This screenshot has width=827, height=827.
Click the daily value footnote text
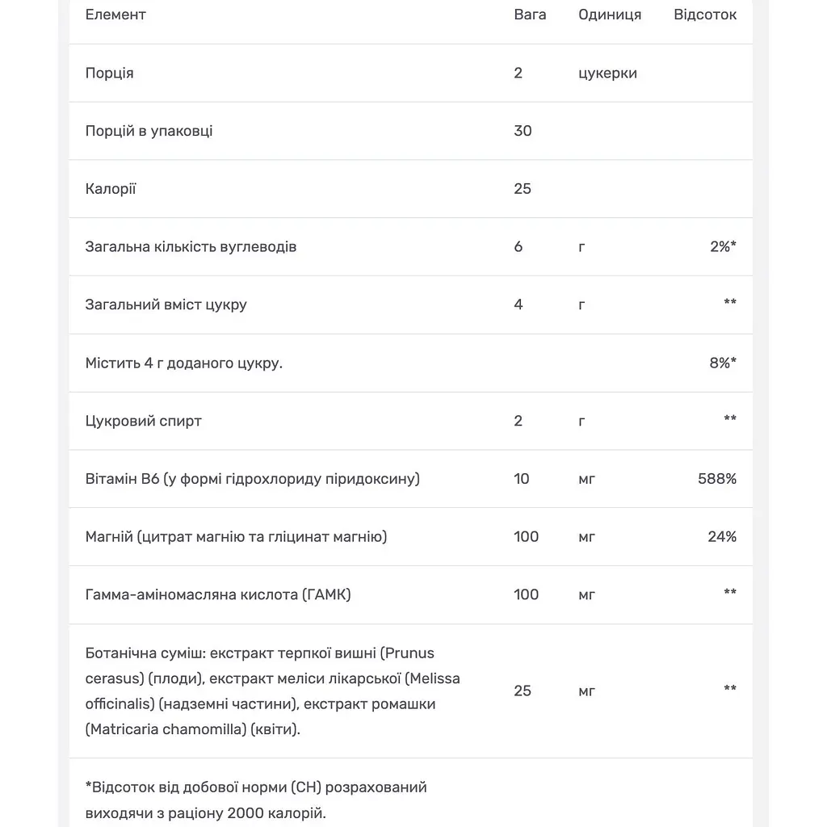256,800
